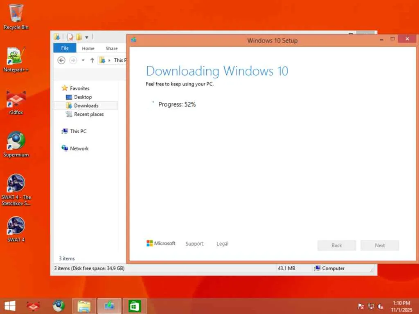Viewport: 419px width, 314px height.
Task: Click the address bar folder icon
Action: (102, 61)
